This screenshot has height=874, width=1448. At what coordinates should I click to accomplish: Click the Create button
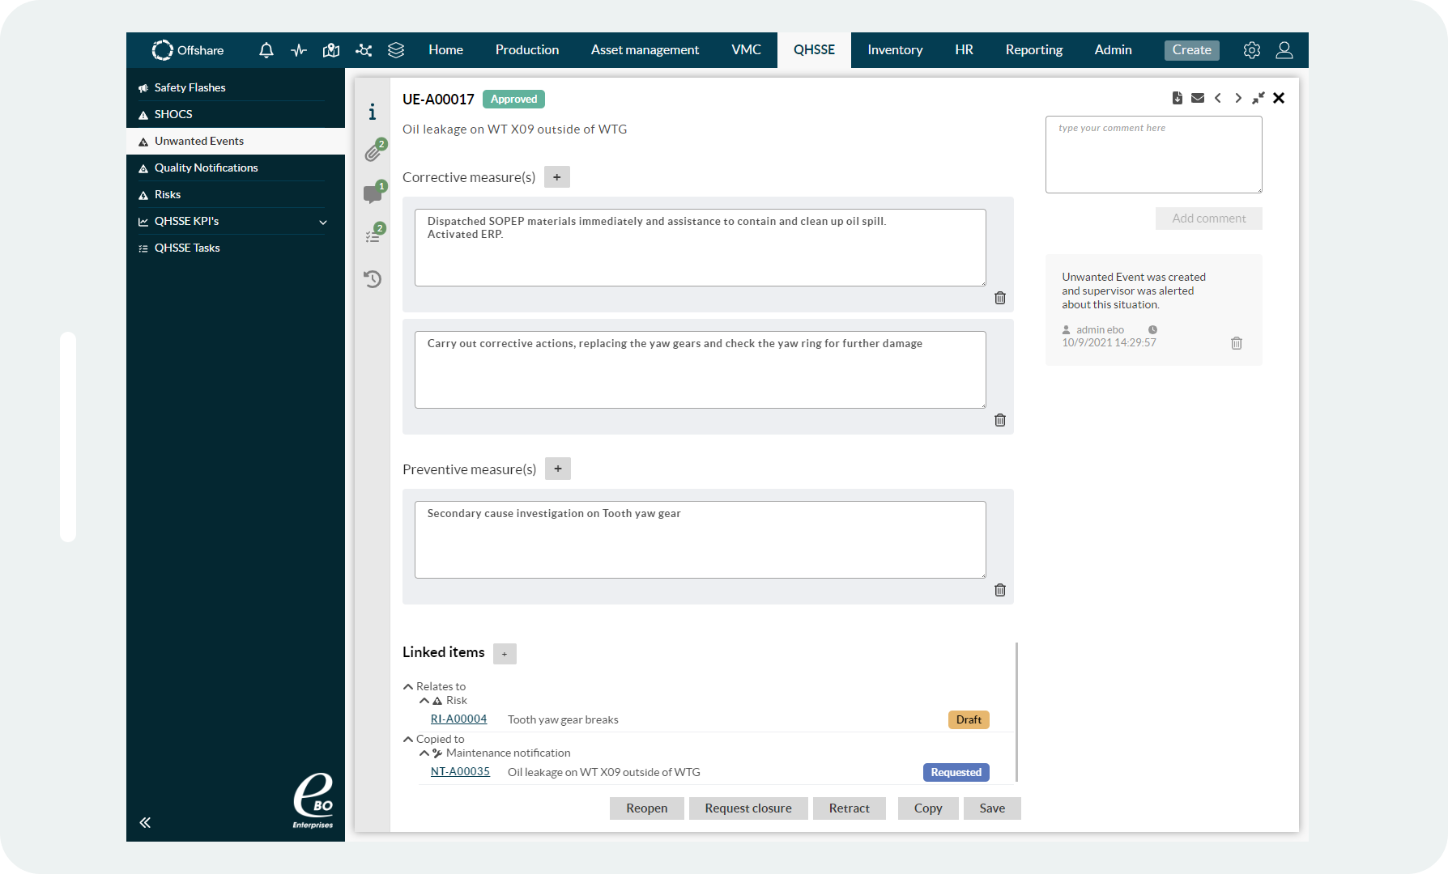[1192, 50]
